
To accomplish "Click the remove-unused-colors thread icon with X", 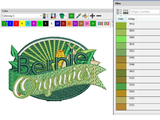I will 107,24.
